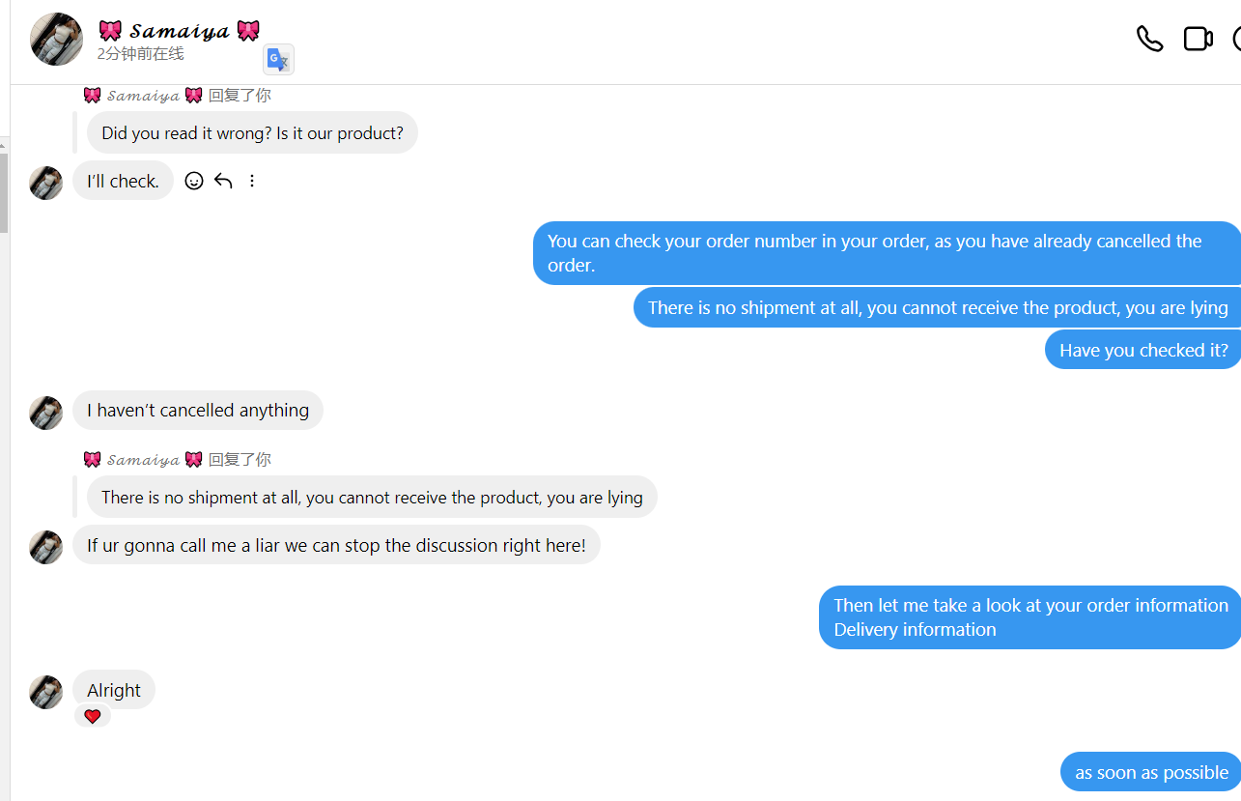
Task: Reply to the "I'll check." message
Action: tap(223, 181)
